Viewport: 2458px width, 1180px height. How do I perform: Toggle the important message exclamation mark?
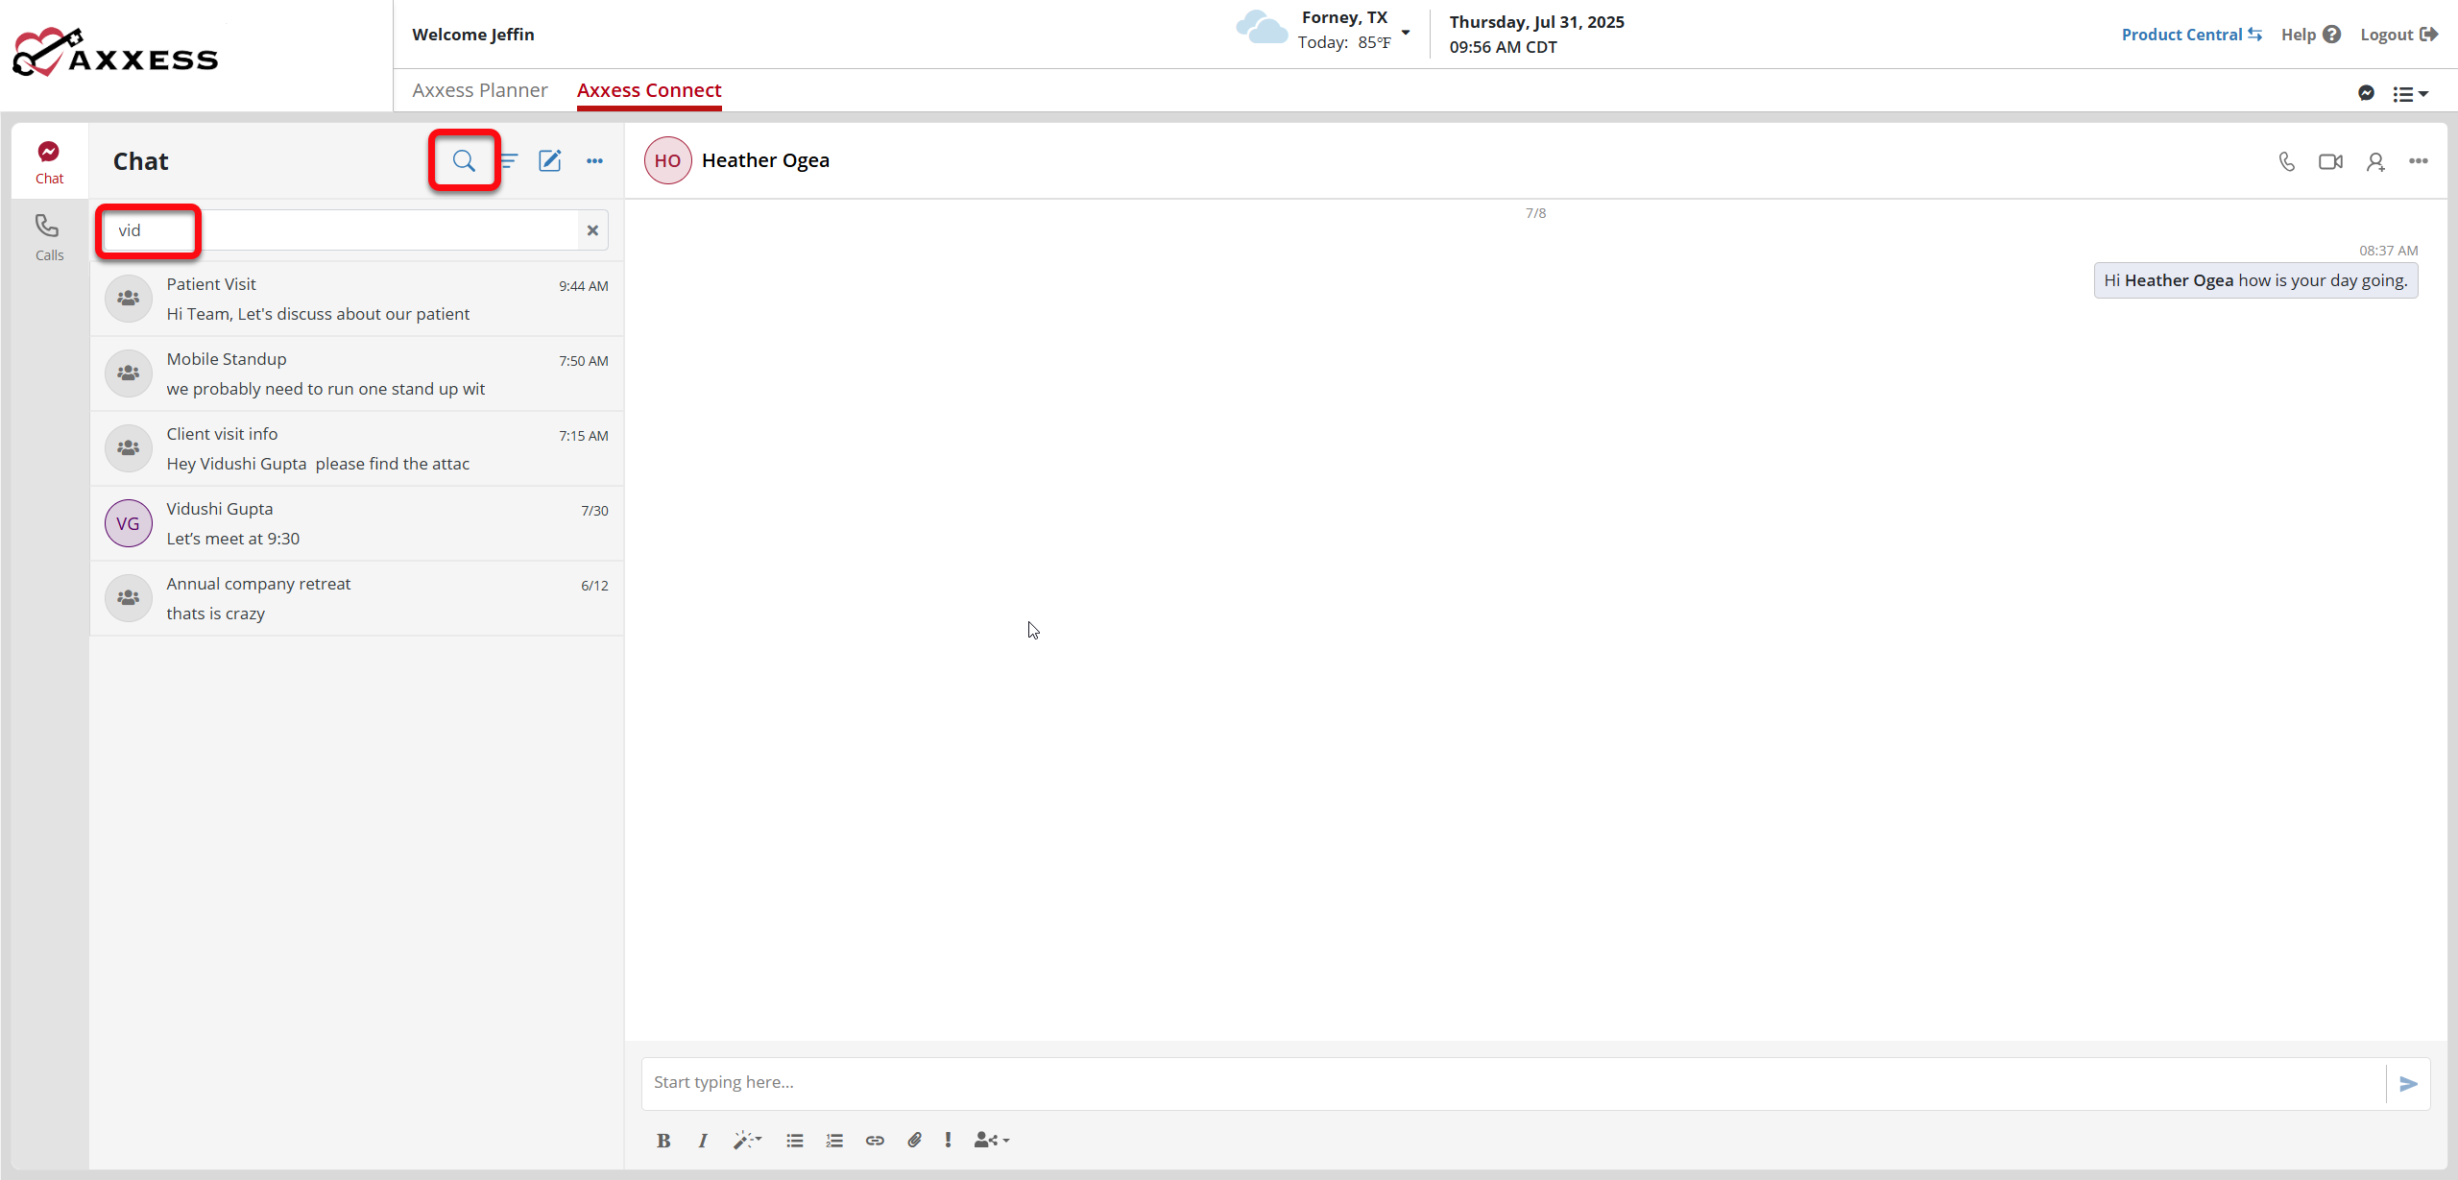[948, 1140]
